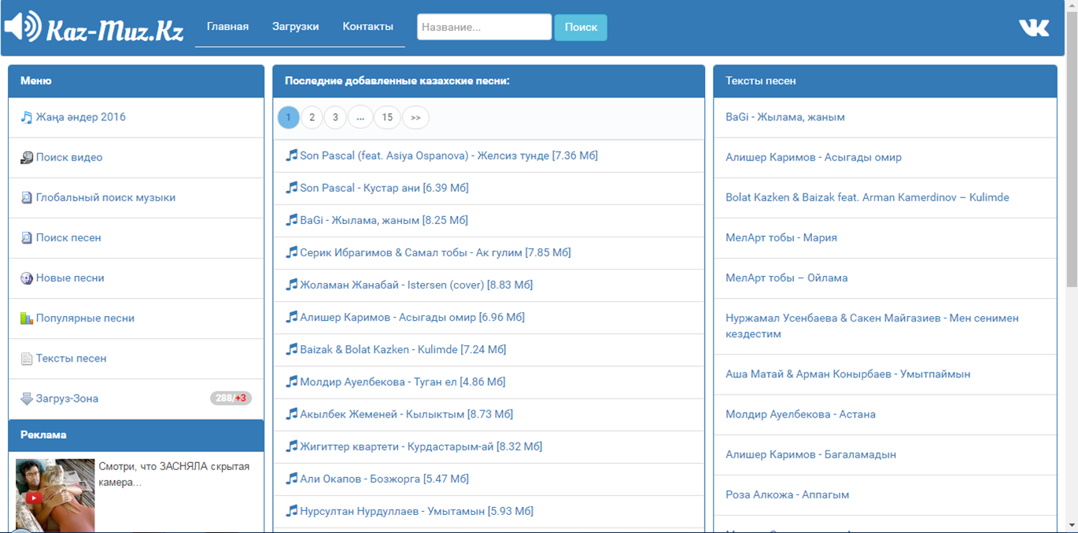Open the Загрузки navigation item
The image size is (1078, 533).
pyautogui.click(x=295, y=27)
